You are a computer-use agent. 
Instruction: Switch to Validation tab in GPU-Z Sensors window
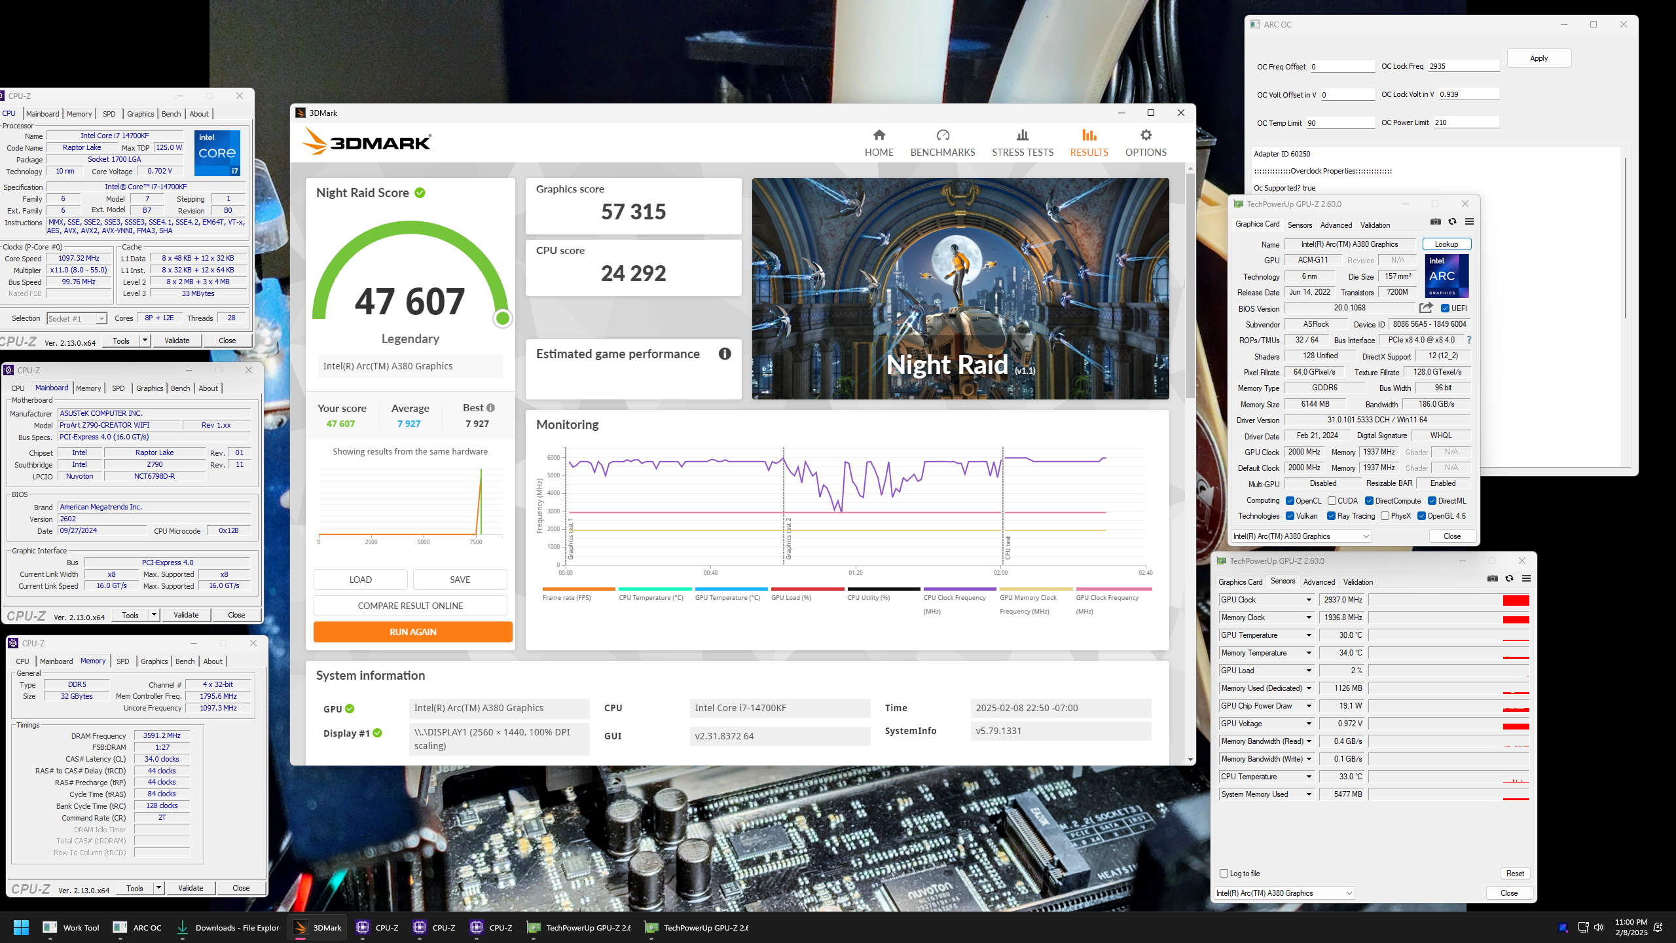coord(1358,582)
